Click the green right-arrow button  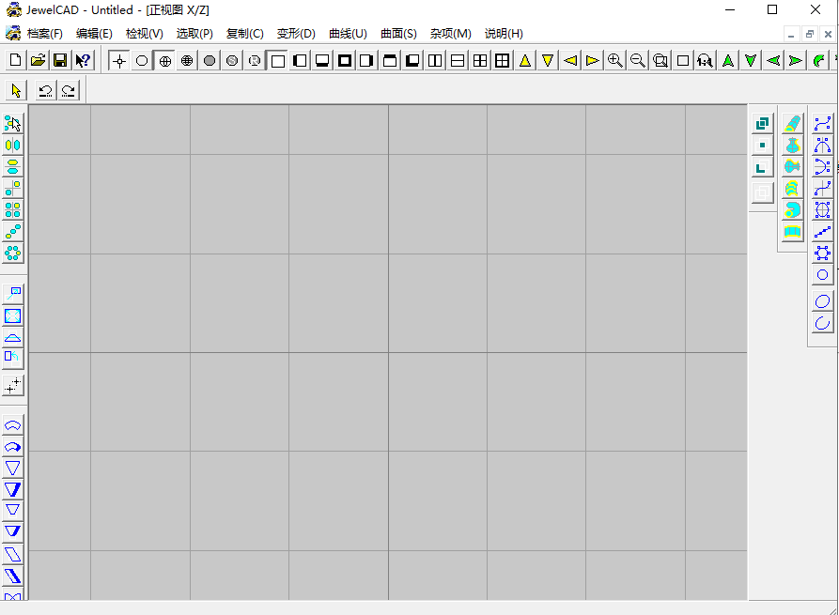coord(796,61)
